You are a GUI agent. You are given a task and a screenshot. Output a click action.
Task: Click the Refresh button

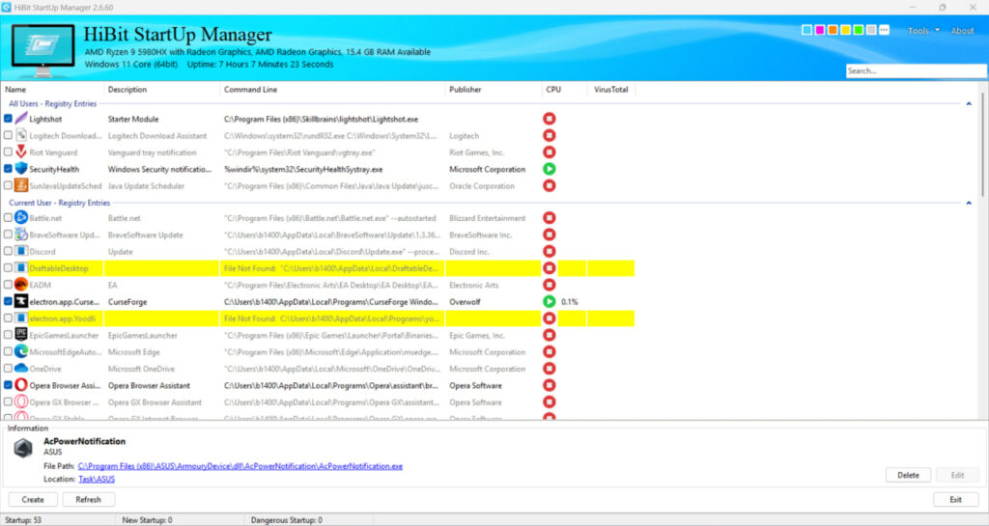tap(88, 500)
